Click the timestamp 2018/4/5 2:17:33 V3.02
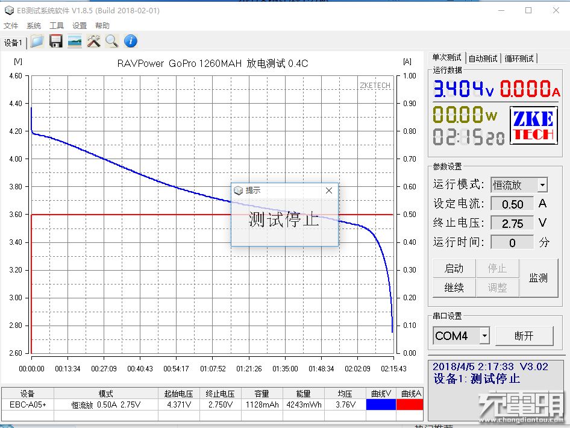Image resolution: width=570 pixels, height=428 pixels. coord(490,367)
